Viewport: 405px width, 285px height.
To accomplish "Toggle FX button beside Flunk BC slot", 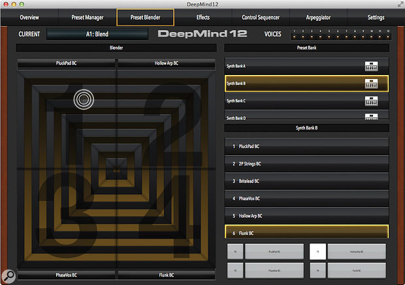I will pos(317,271).
